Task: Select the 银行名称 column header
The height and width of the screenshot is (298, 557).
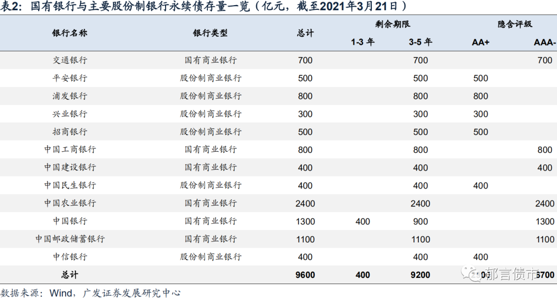Action: pyautogui.click(x=70, y=33)
